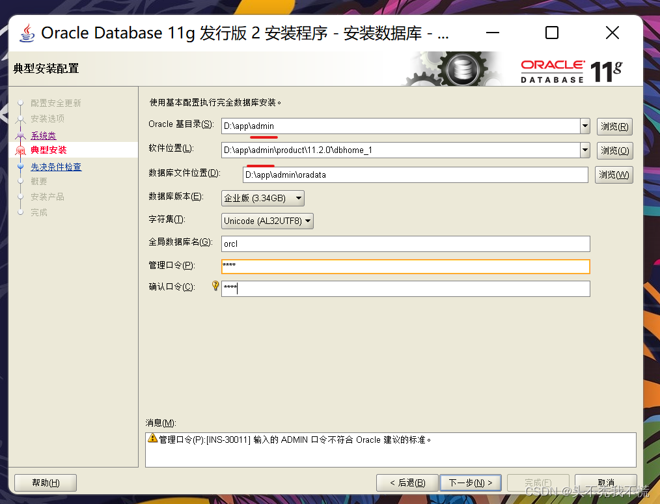Screen dimensions: 660x504
Task: Click the password hint key icon
Action: tap(215, 285)
